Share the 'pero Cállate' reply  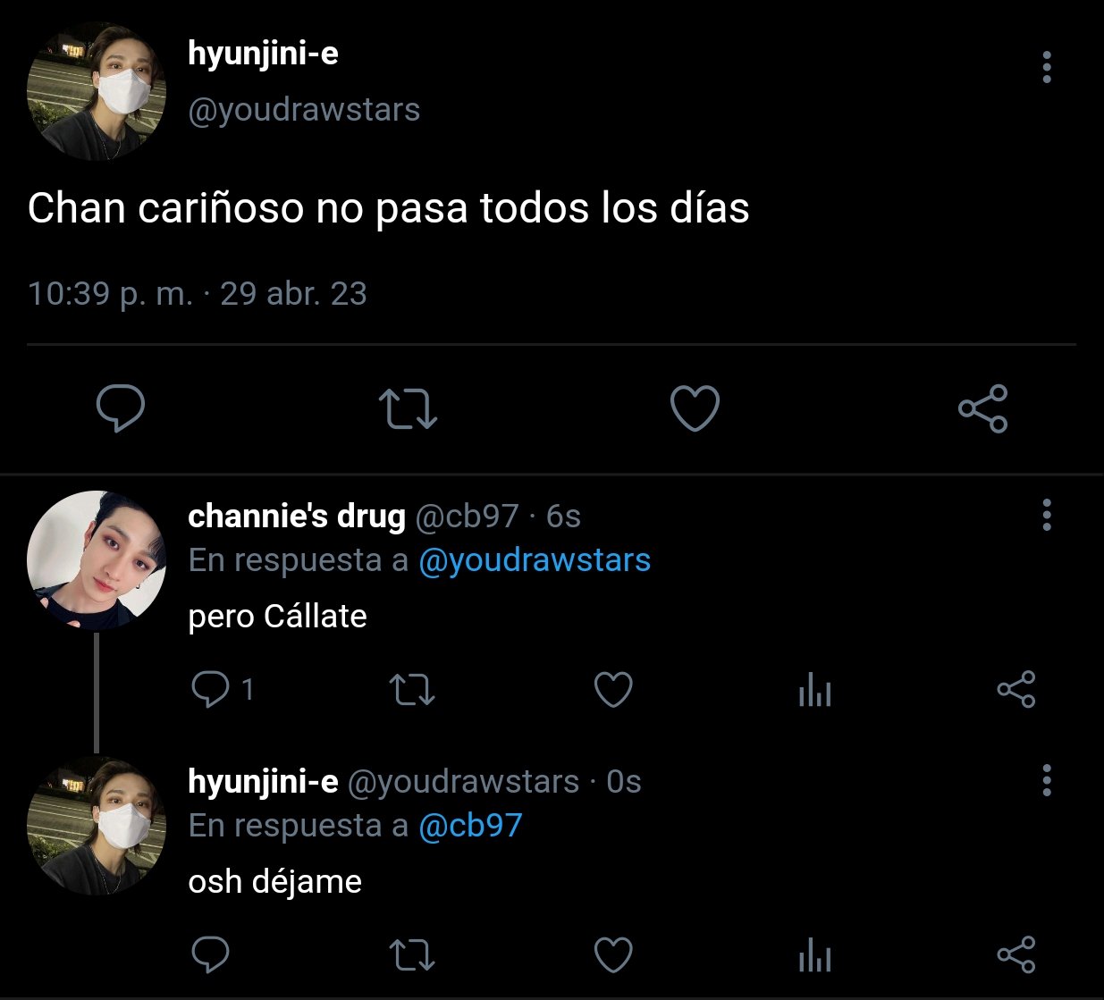(1016, 689)
